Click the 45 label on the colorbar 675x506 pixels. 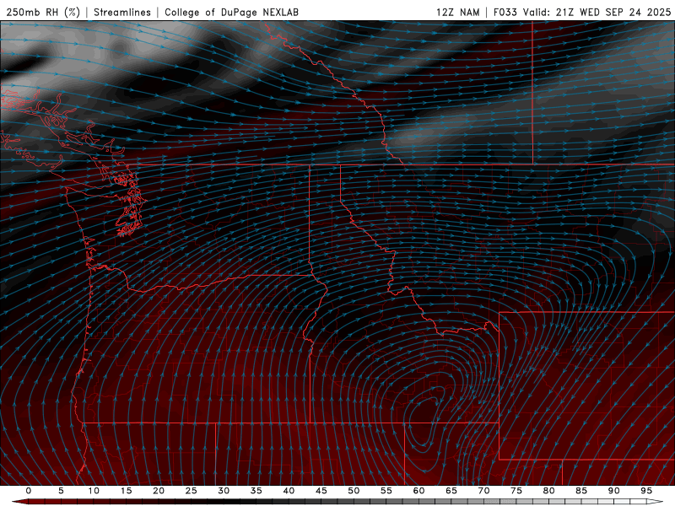(x=321, y=491)
